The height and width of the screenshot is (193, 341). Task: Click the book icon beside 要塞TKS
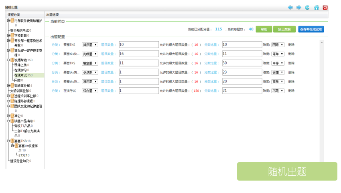pos(12,141)
